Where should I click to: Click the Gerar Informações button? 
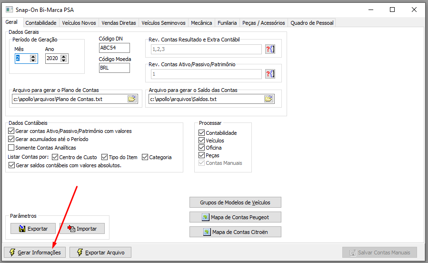(x=35, y=253)
